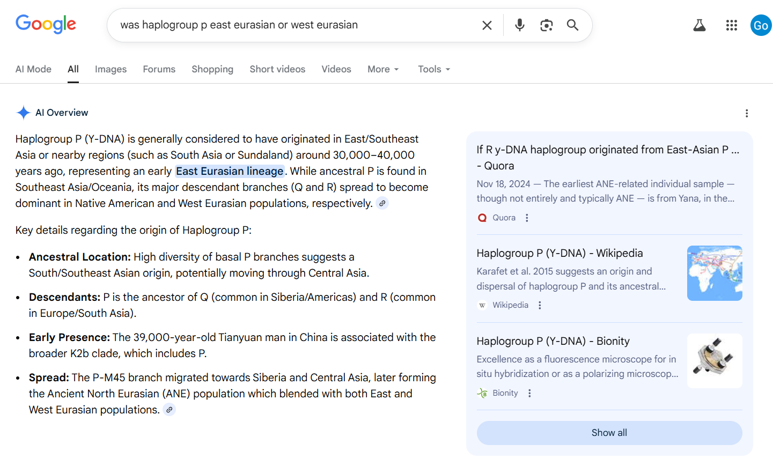Viewport: 773px width, 459px height.
Task: Click the magnifying glass search button
Action: 572,25
